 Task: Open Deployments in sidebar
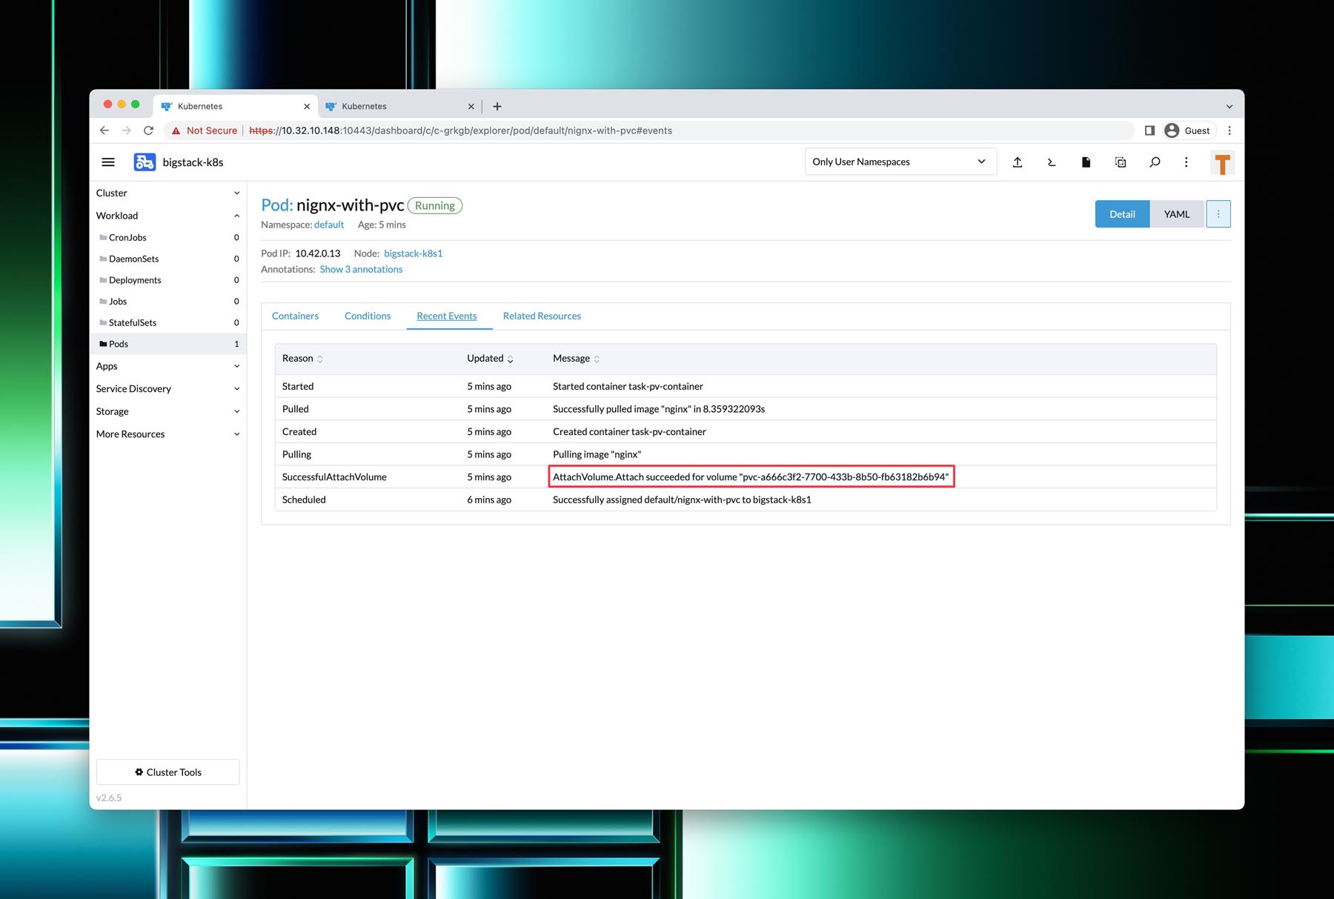[167, 280]
